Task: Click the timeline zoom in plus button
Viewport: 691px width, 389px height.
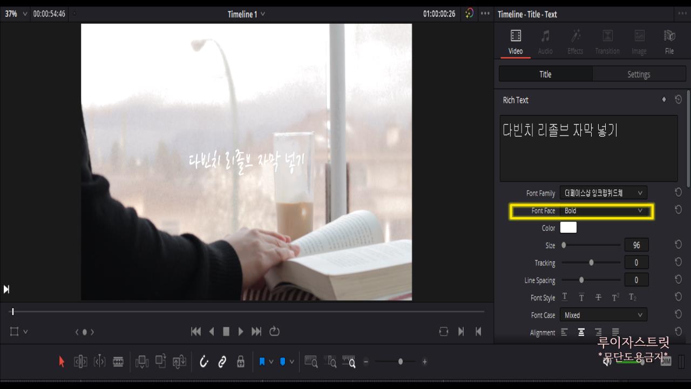Action: click(x=425, y=362)
